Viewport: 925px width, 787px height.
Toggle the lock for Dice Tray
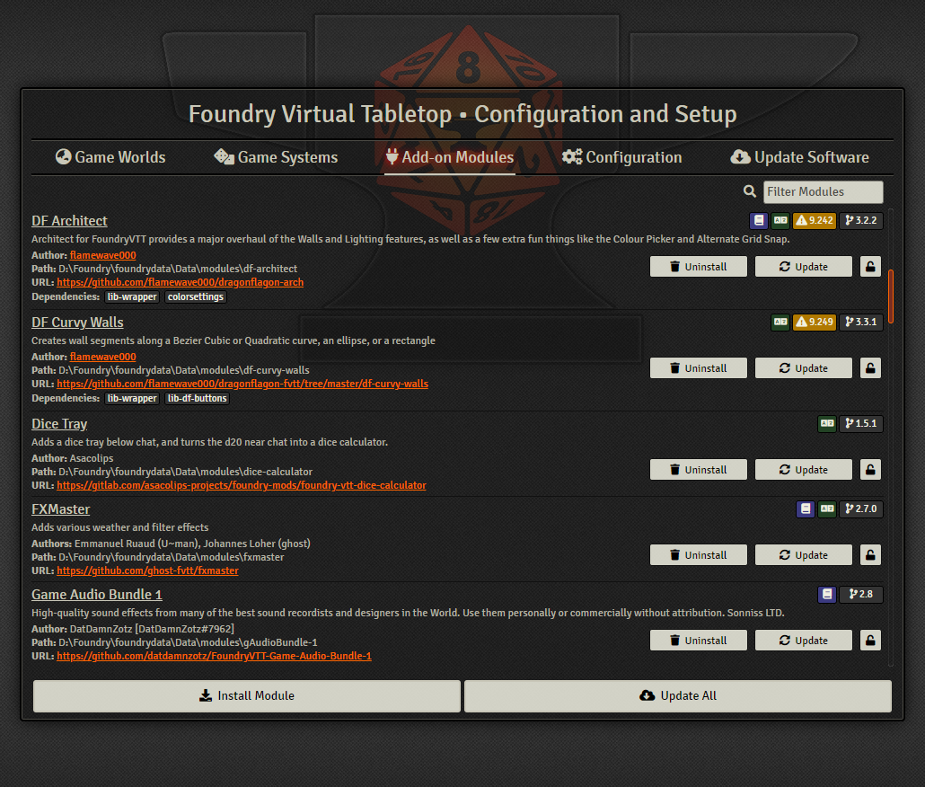tap(870, 470)
